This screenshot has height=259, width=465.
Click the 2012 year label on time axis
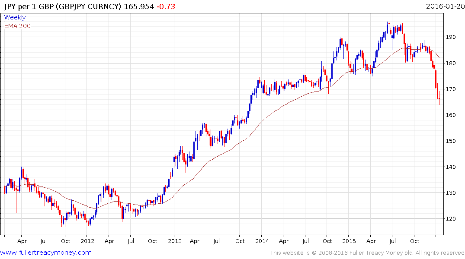[x=87, y=241]
